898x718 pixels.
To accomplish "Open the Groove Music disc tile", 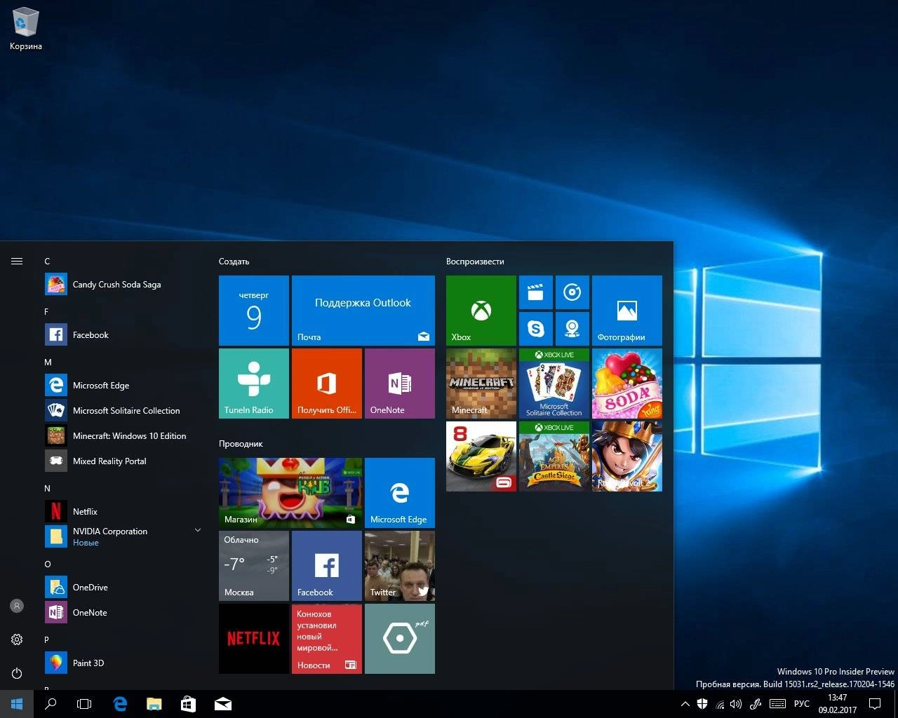I will pyautogui.click(x=572, y=292).
